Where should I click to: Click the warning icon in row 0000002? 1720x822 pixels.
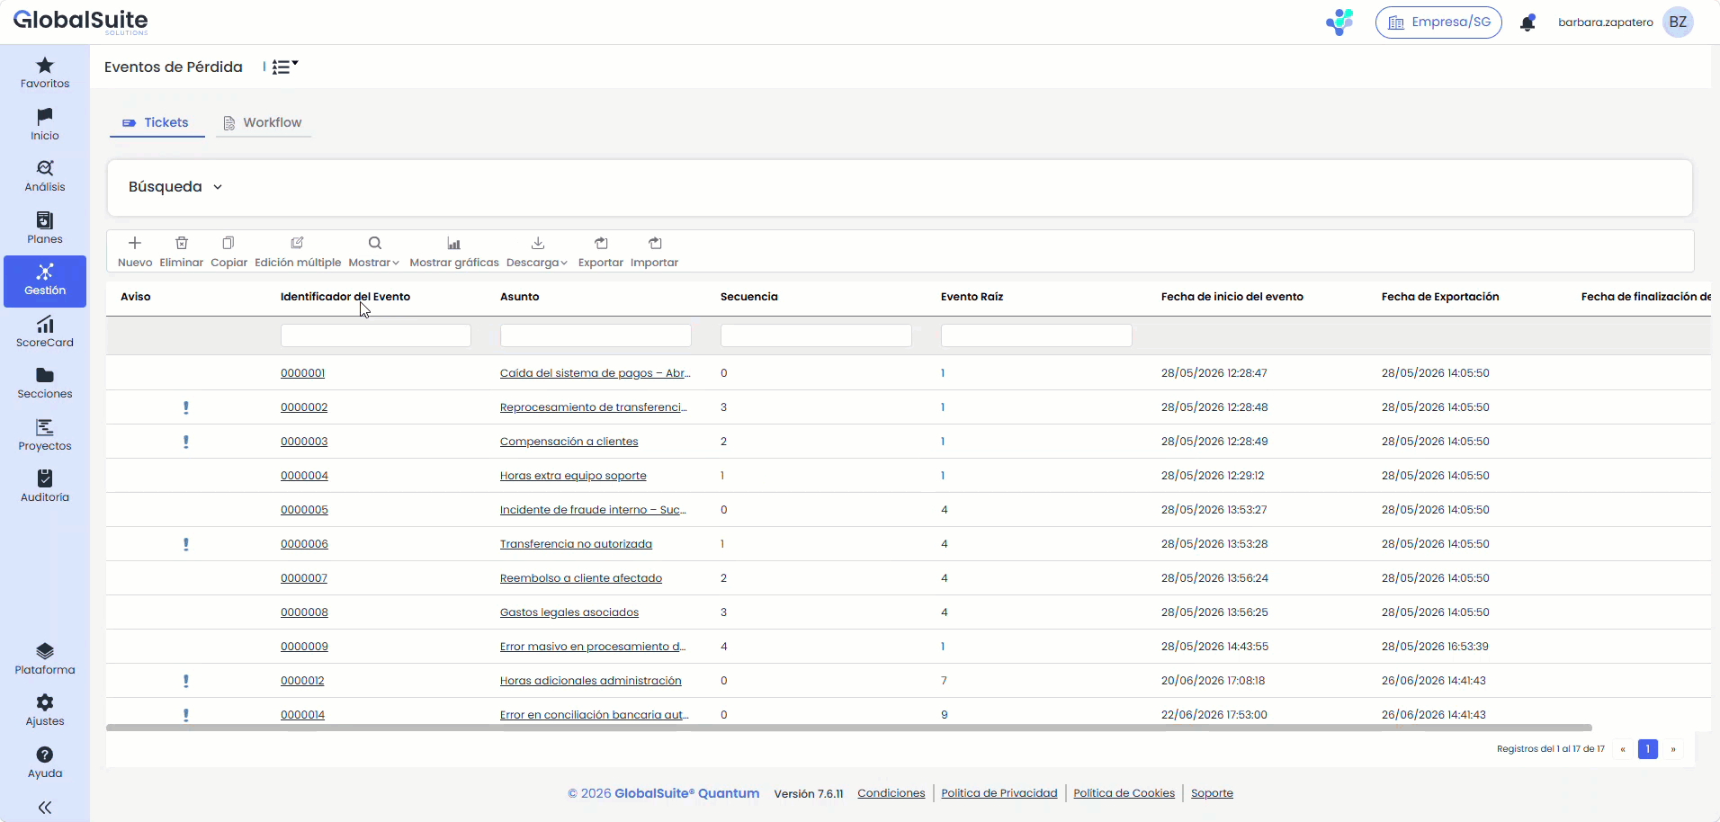186,407
